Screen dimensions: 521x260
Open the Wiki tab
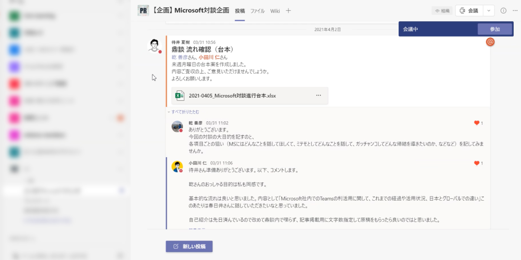(x=275, y=11)
